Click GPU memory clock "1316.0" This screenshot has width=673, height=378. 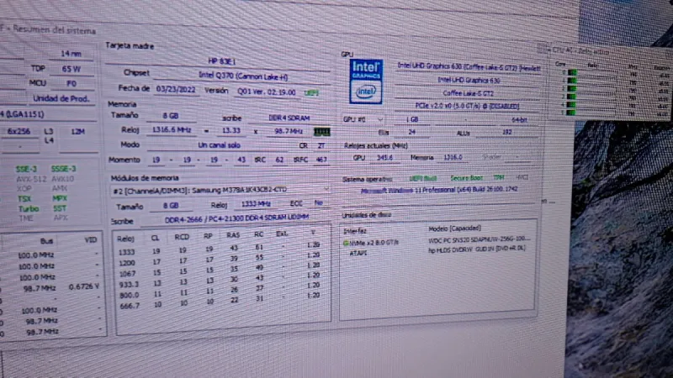coord(453,157)
